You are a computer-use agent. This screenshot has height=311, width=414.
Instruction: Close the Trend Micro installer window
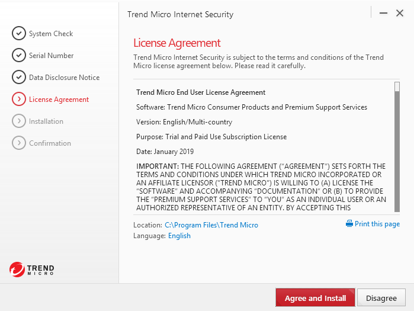pos(400,13)
